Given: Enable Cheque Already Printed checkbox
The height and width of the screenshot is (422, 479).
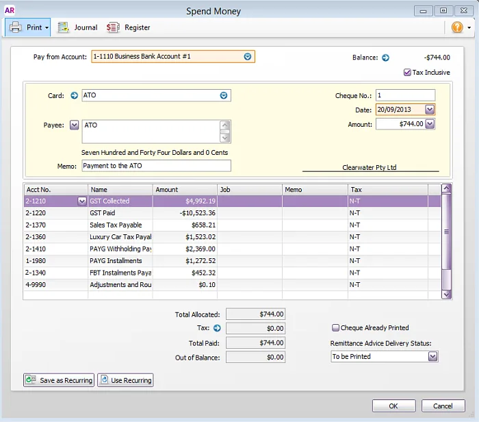Looking at the screenshot, I should click(x=335, y=328).
